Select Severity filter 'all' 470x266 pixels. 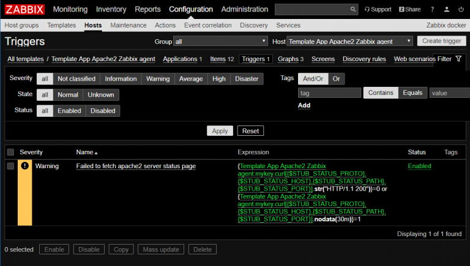pyautogui.click(x=45, y=79)
